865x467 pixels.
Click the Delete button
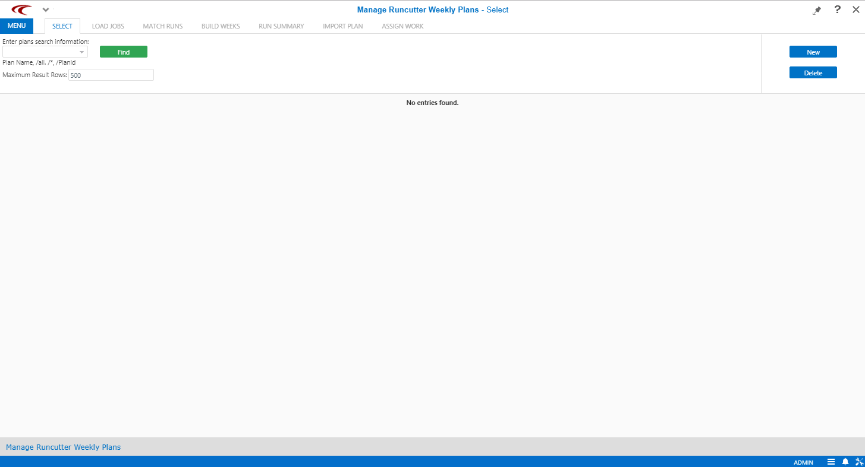click(x=813, y=73)
